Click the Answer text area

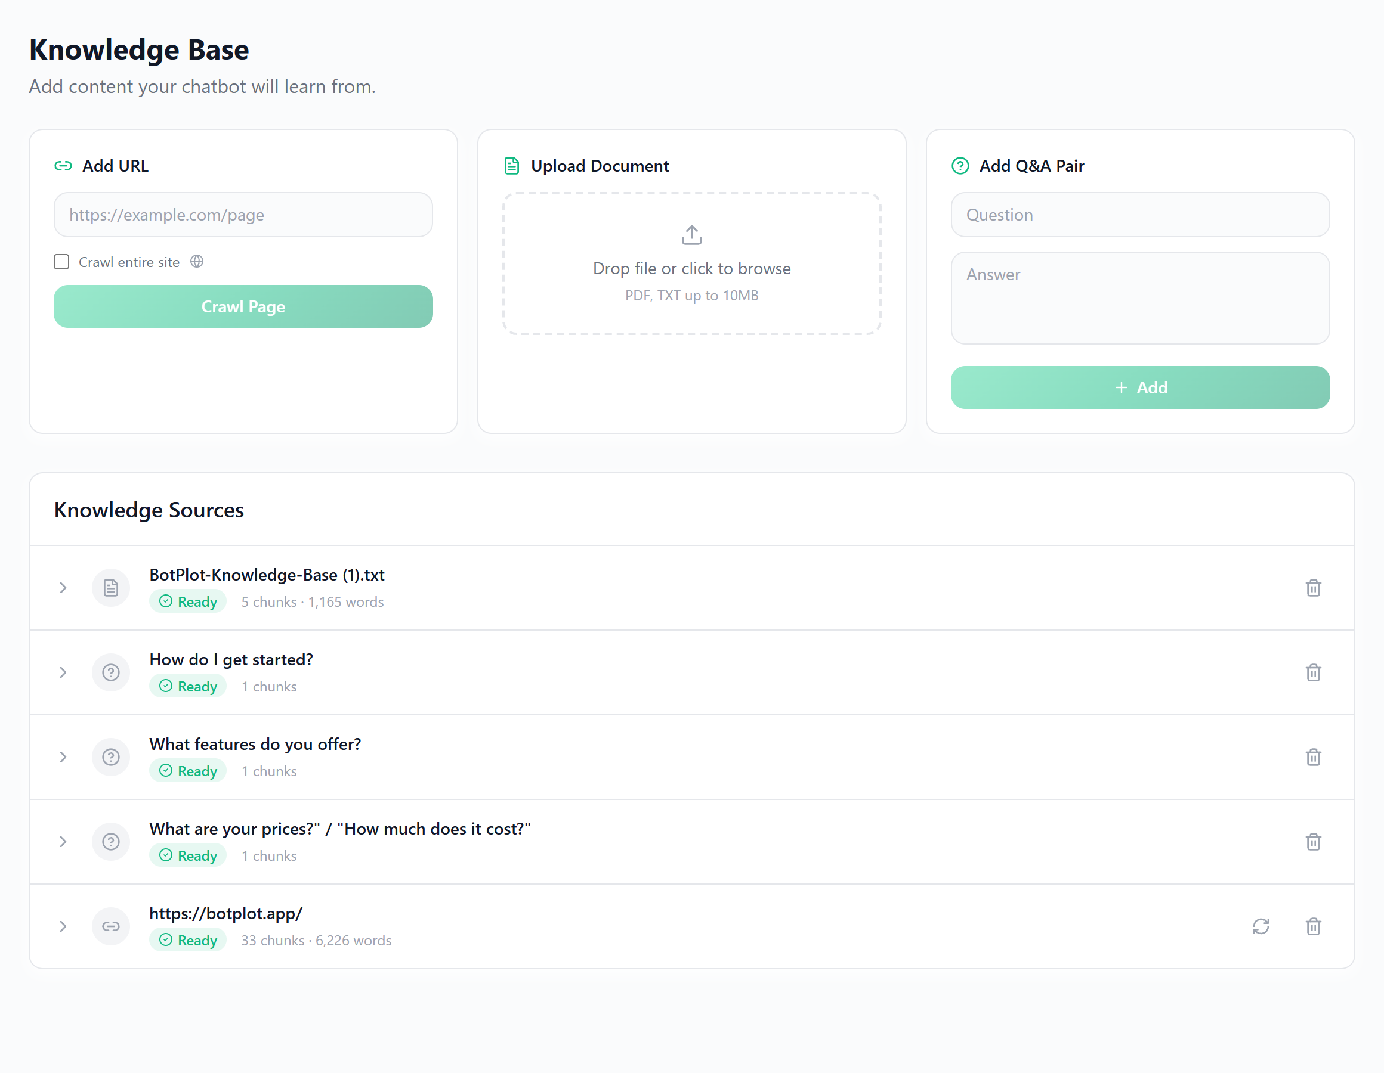1139,297
